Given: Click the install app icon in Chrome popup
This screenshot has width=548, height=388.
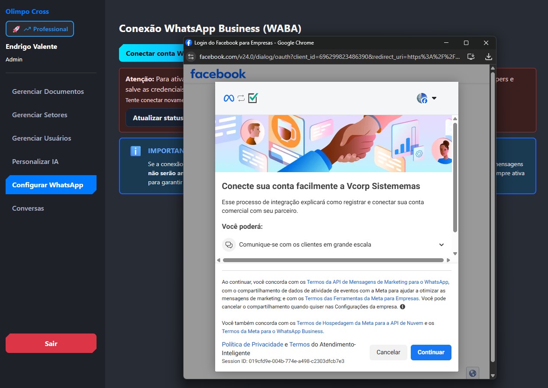Looking at the screenshot, I should click(x=471, y=56).
